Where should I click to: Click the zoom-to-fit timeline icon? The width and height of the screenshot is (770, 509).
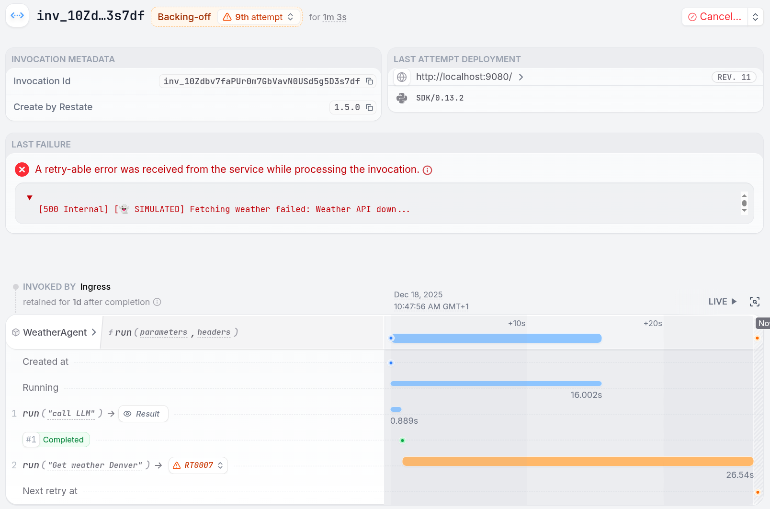[x=755, y=302]
